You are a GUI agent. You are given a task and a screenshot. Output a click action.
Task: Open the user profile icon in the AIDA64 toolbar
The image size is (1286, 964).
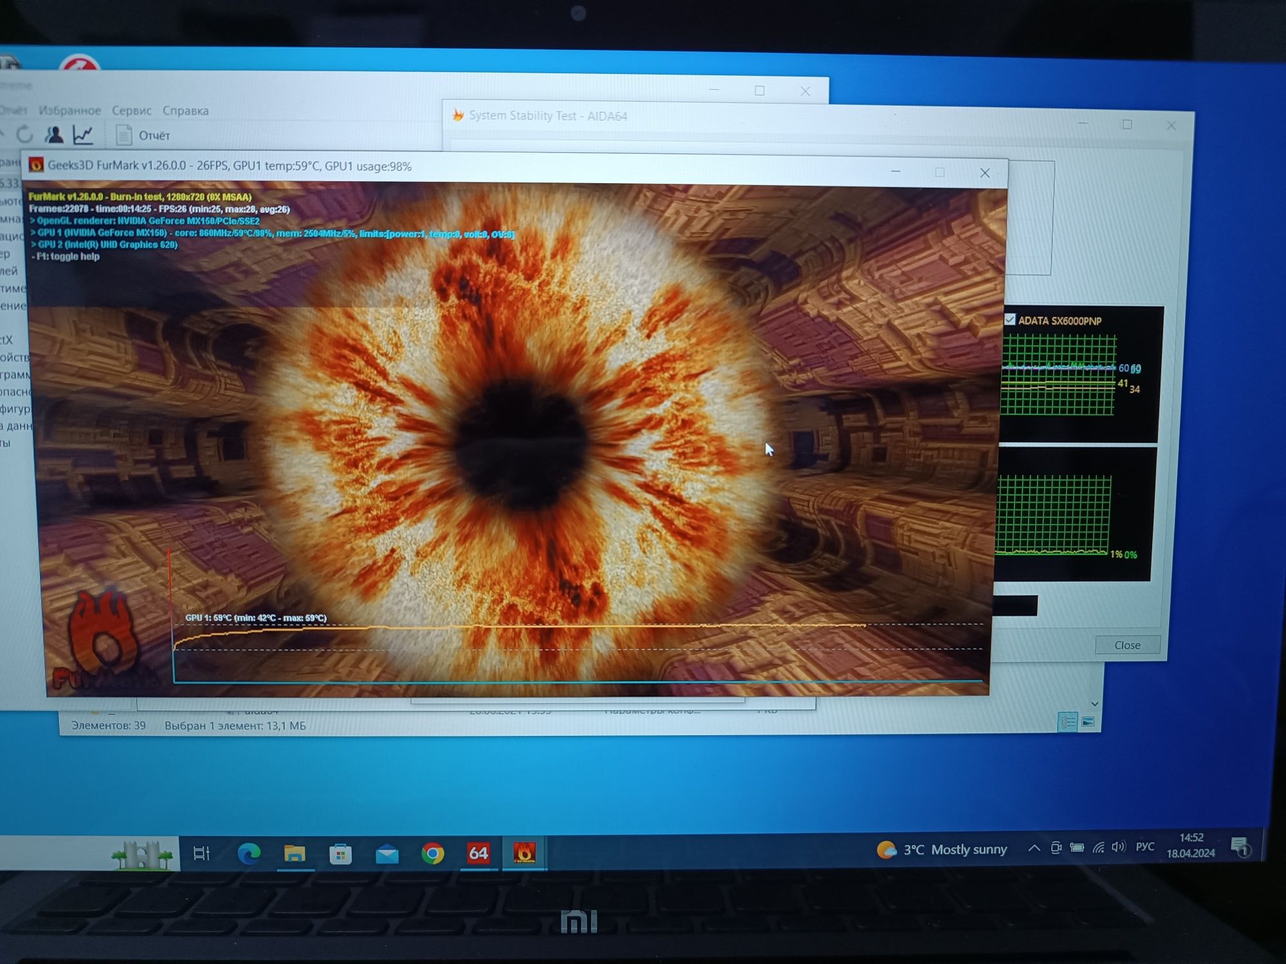click(54, 134)
